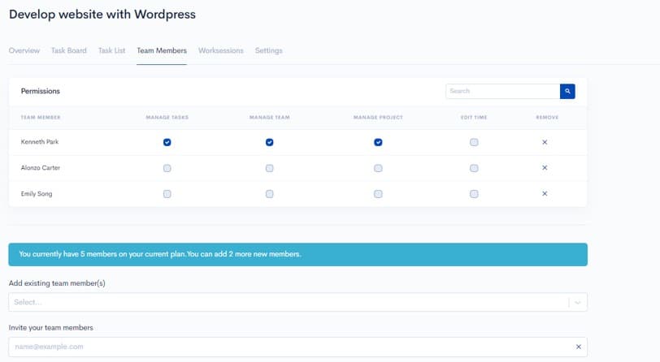This screenshot has width=660, height=362.
Task: Go to the Task List tab
Action: click(111, 50)
